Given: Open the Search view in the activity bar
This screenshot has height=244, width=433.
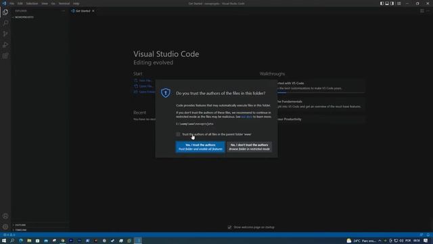Looking at the screenshot, I should tap(5, 23).
